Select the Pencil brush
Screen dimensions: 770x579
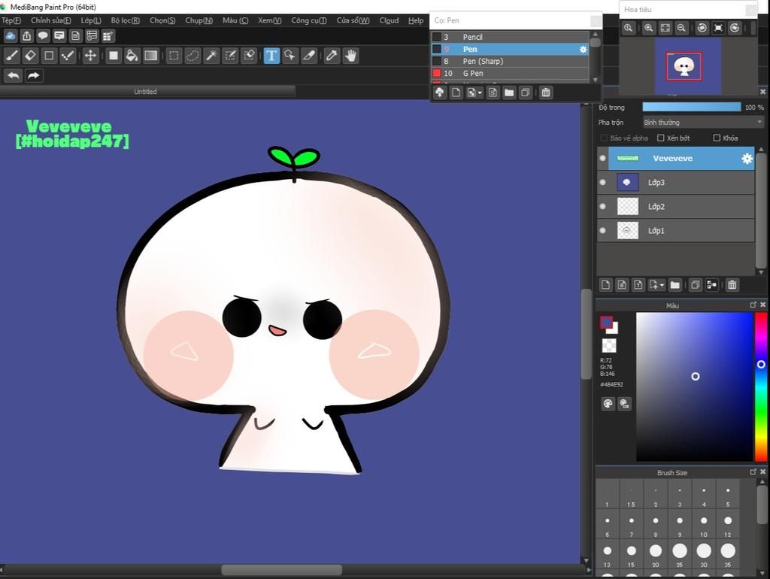[x=510, y=37]
